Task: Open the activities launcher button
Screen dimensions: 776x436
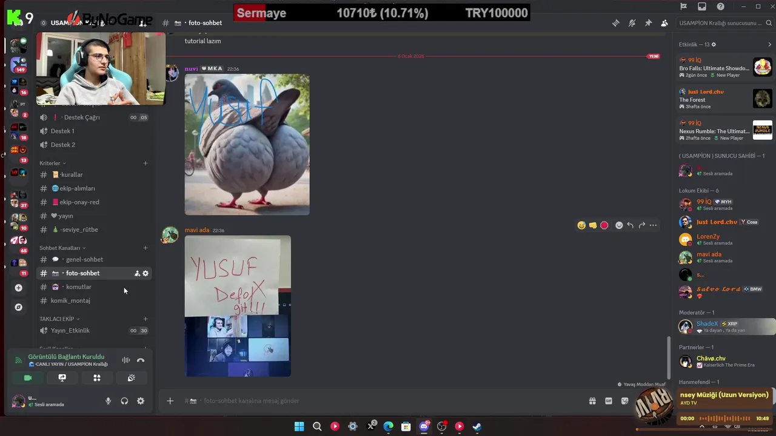Action: pyautogui.click(x=96, y=378)
